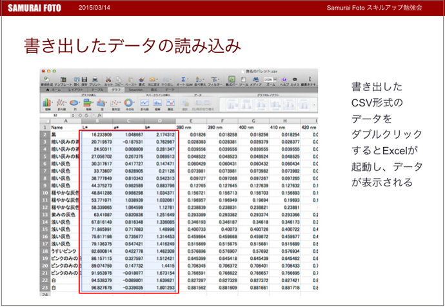Insert a Line sparkline

[x=144, y=103]
